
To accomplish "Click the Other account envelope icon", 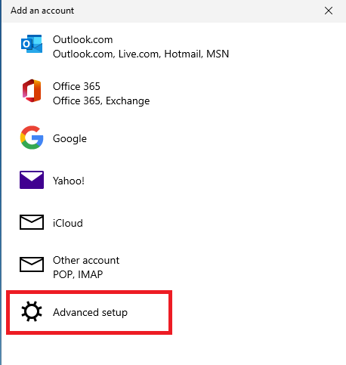I will [x=32, y=264].
